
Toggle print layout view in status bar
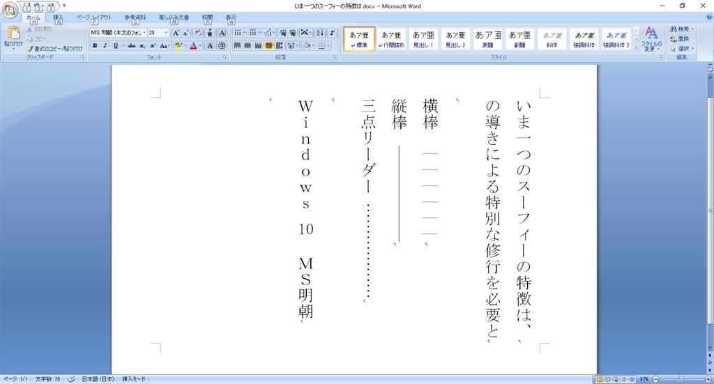click(599, 379)
